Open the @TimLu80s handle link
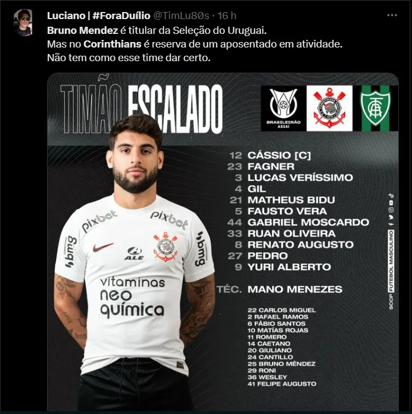 [x=181, y=16]
